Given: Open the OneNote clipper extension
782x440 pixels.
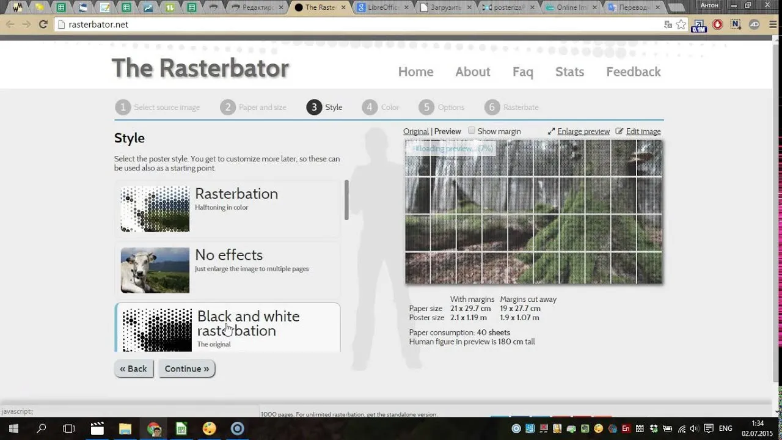Looking at the screenshot, I should [736, 24].
